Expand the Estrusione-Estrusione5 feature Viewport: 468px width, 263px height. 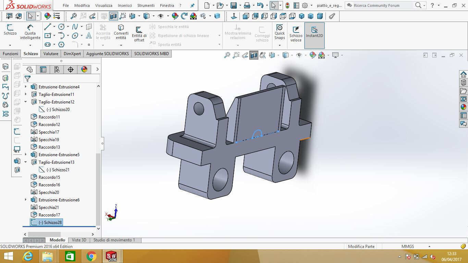coord(26,155)
